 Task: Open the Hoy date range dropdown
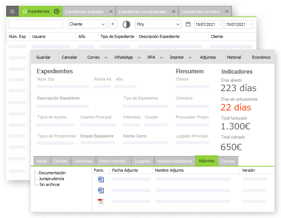click(158, 24)
